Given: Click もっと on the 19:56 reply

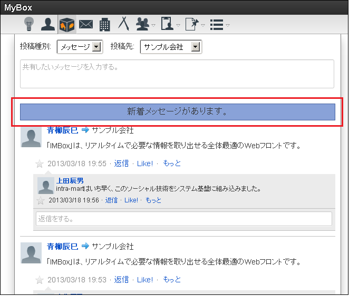Looking at the screenshot, I should pyautogui.click(x=153, y=200).
